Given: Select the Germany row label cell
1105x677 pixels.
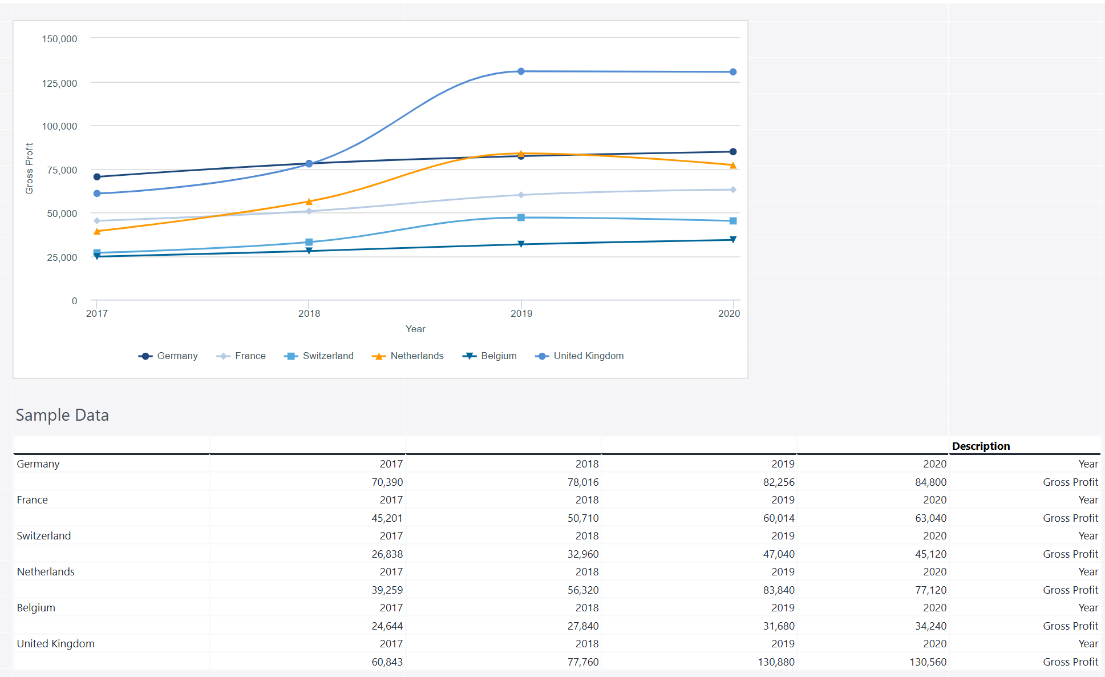Looking at the screenshot, I should (x=38, y=464).
